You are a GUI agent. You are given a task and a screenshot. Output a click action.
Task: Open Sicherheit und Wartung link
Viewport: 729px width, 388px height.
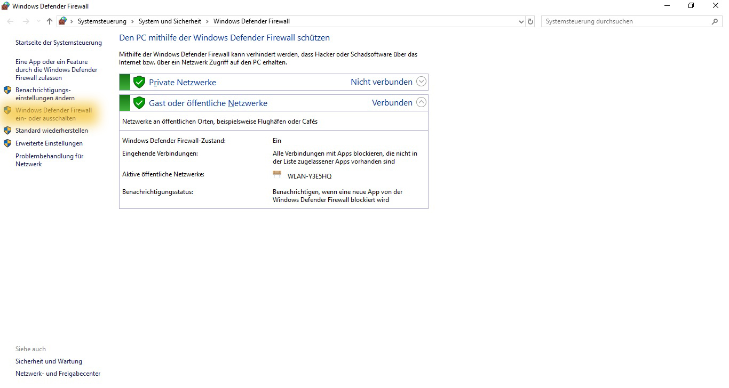tap(49, 361)
